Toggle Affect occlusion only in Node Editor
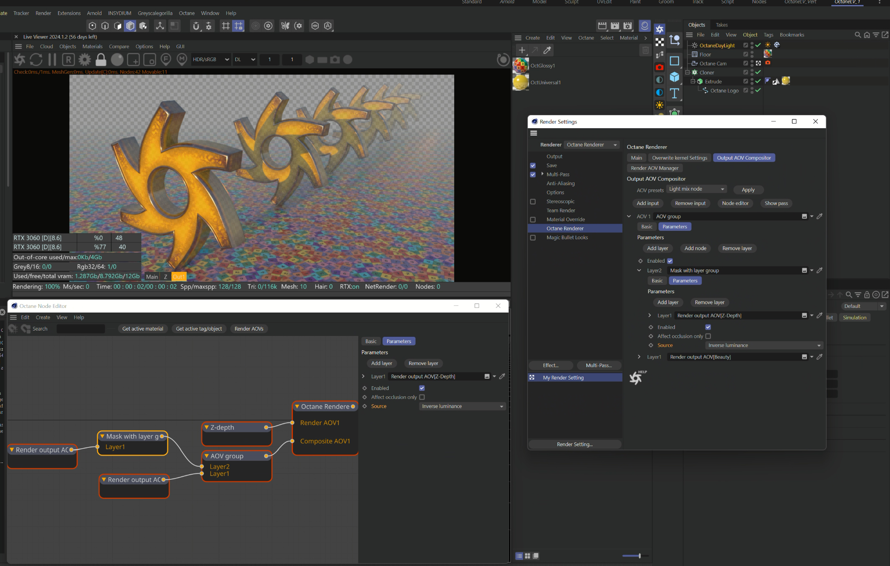 422,397
